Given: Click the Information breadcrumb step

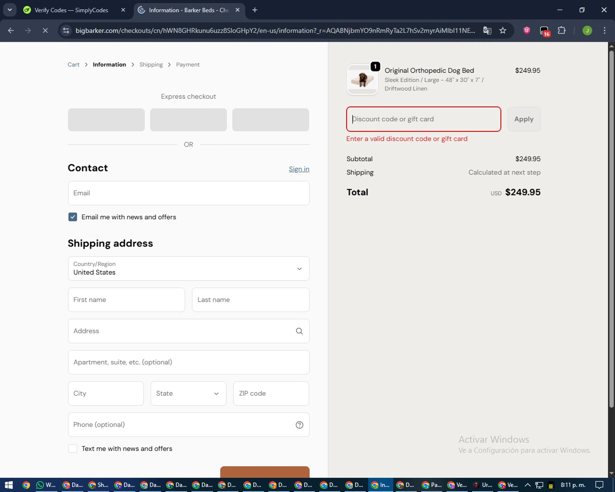Looking at the screenshot, I should [x=109, y=64].
